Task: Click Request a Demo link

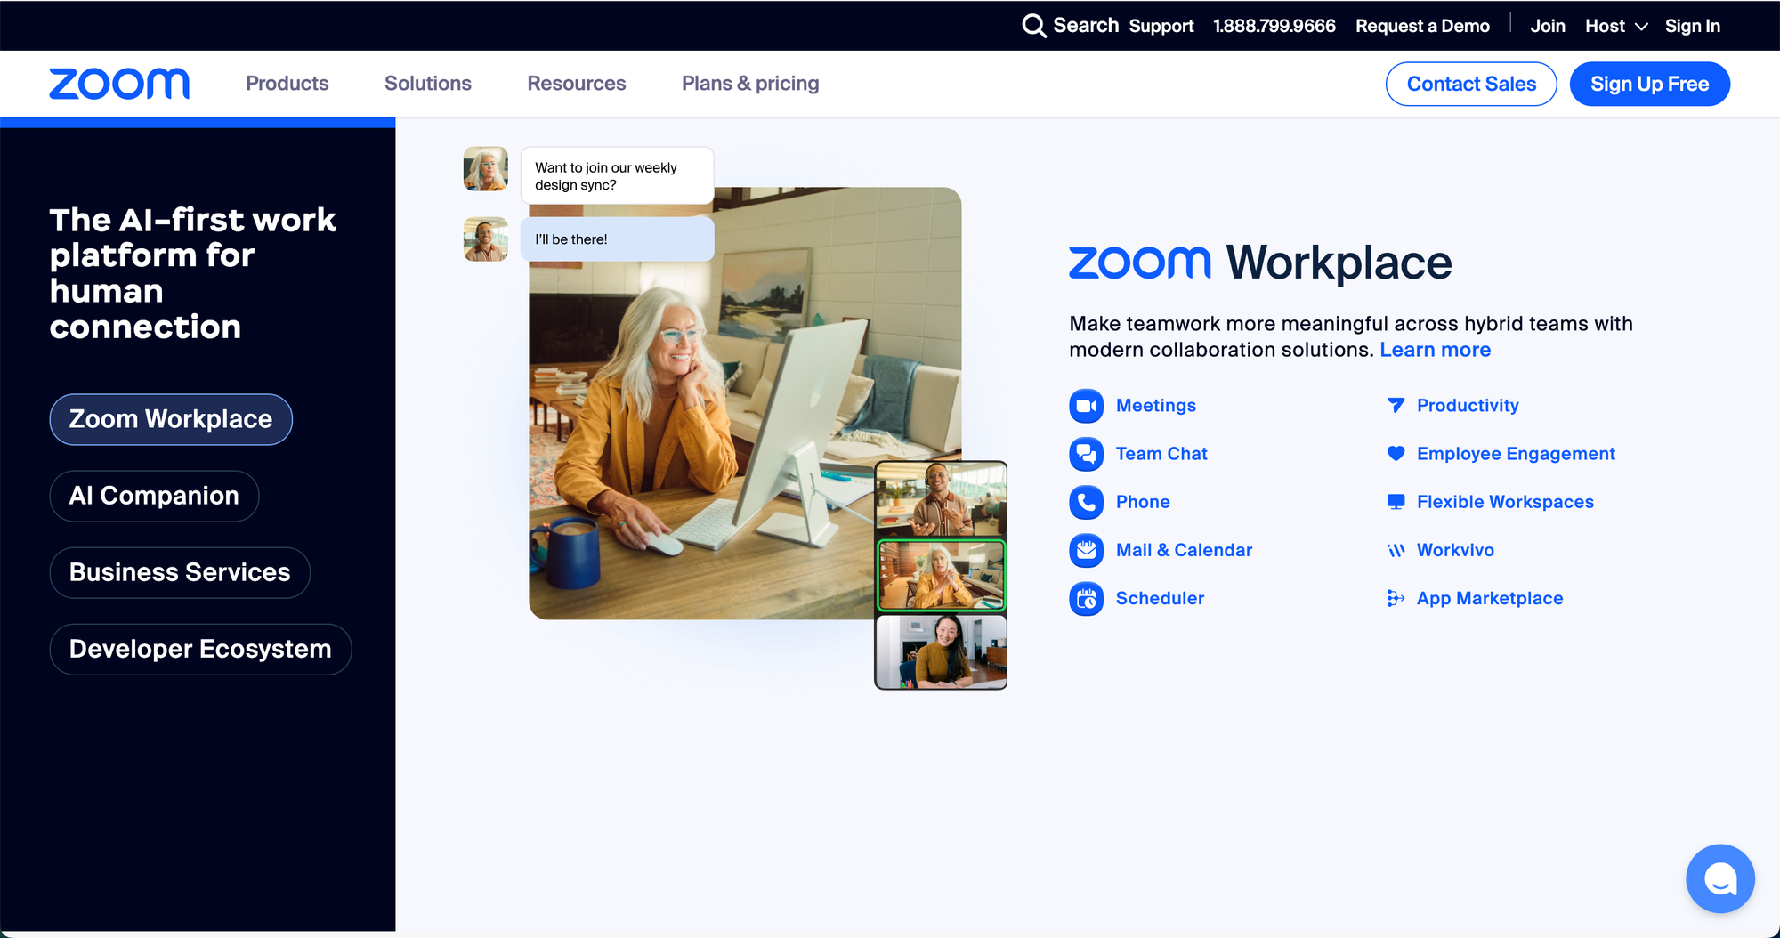Action: point(1422,26)
